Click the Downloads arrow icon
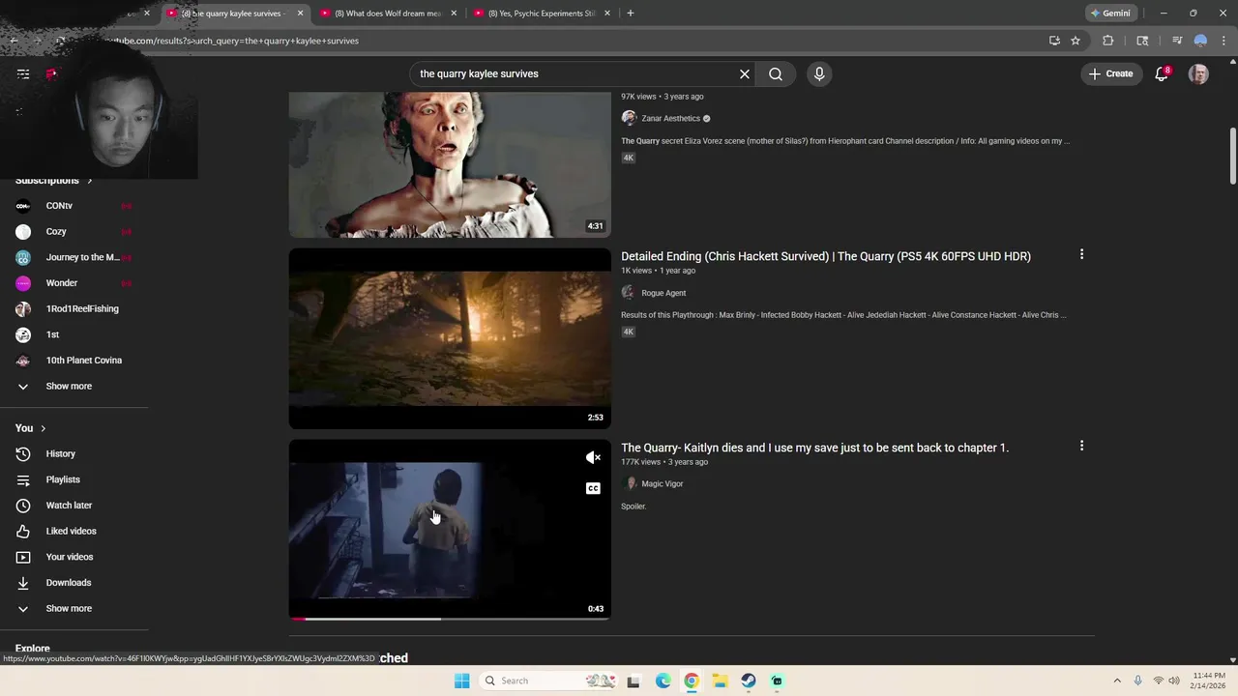Screen dimensions: 1238x696 23,583
